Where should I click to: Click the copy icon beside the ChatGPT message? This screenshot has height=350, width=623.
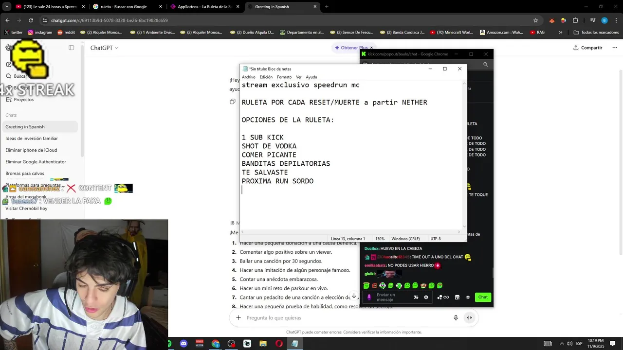tap(233, 102)
